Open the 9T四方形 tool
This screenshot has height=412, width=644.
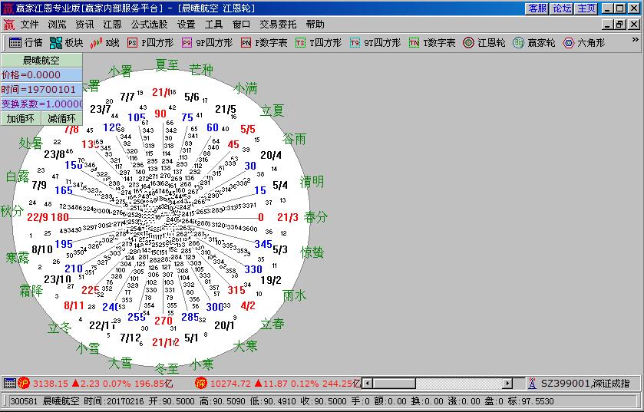[x=375, y=43]
